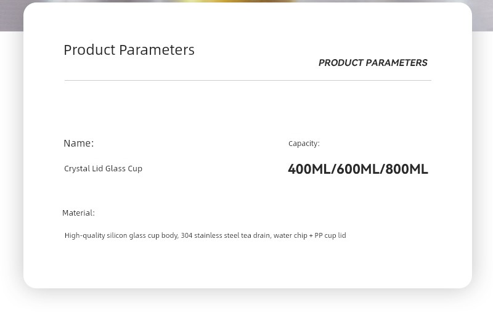The height and width of the screenshot is (313, 493).
Task: Click "PP cup lid" in the material description
Action: (x=330, y=235)
